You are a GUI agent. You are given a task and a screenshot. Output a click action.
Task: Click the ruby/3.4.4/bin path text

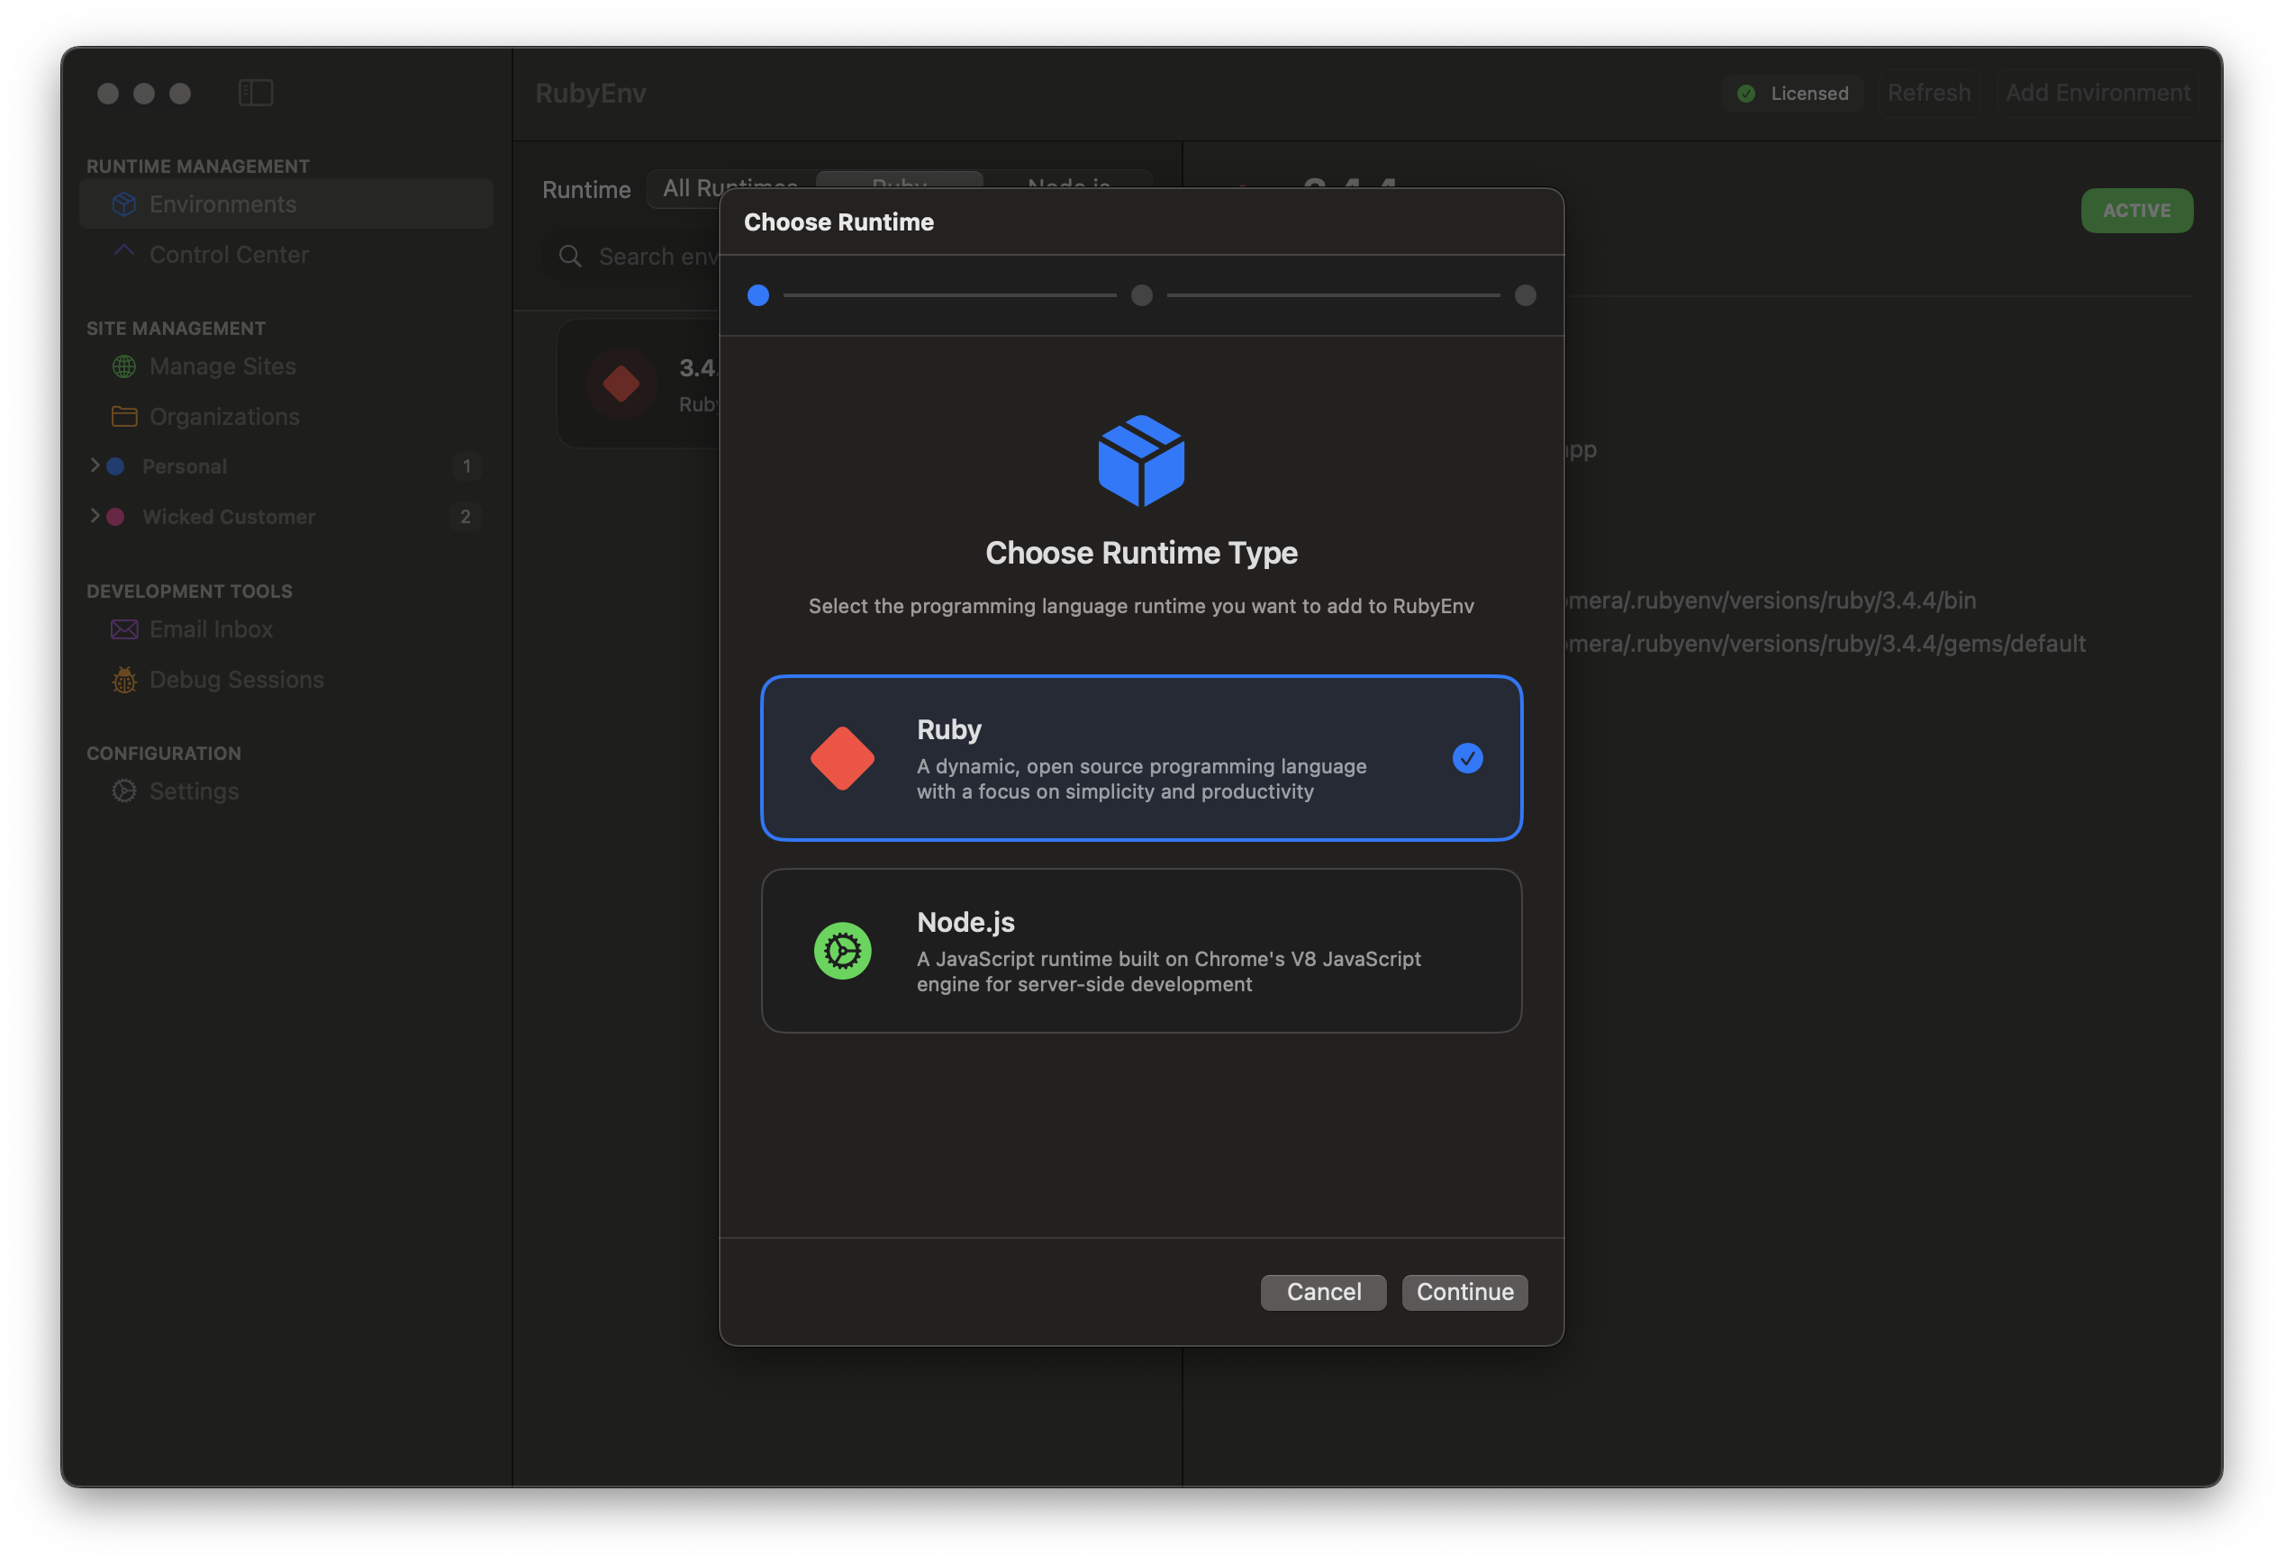click(x=1769, y=600)
